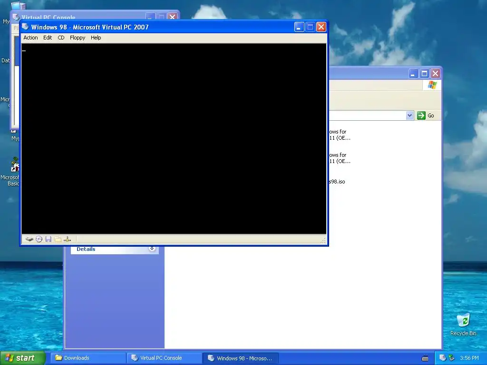Switch to Virtual PC Console taskbar button
The image size is (487, 365).
pyautogui.click(x=164, y=358)
